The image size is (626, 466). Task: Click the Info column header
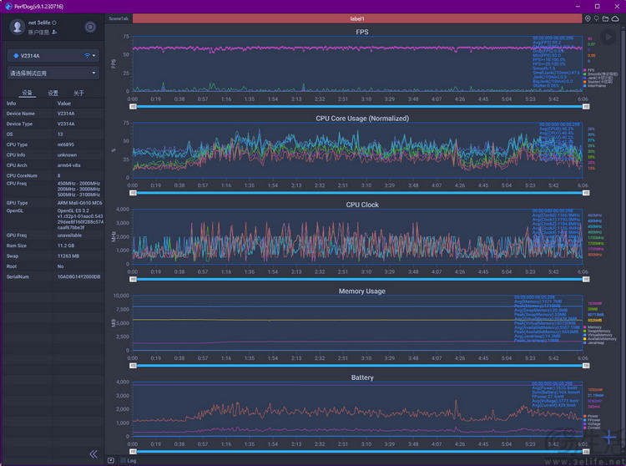(11, 103)
